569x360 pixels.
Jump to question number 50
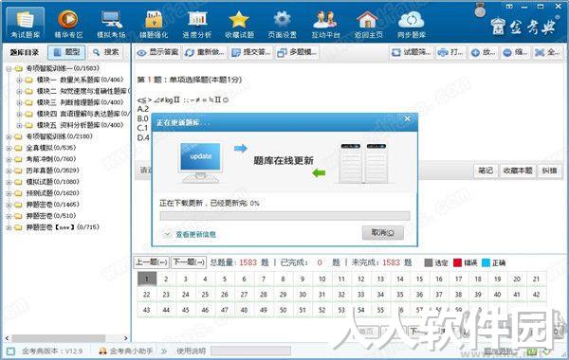283,310
